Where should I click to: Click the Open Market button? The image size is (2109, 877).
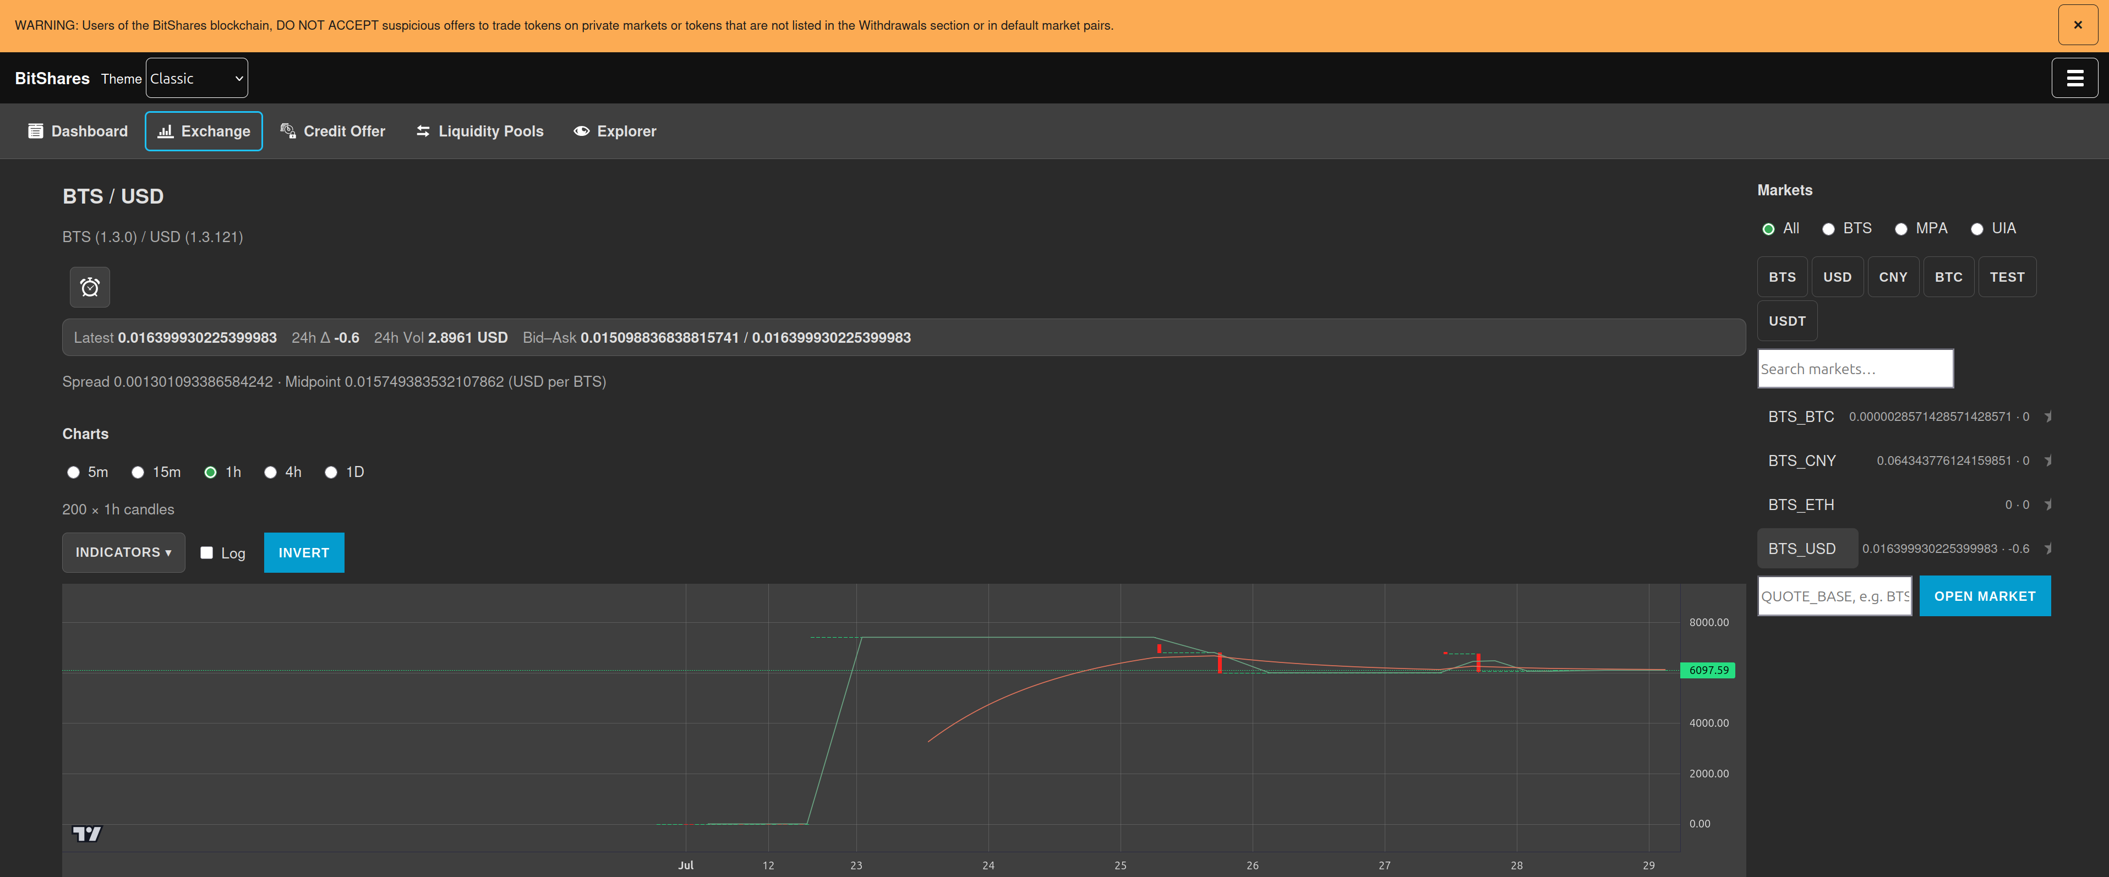point(1985,596)
